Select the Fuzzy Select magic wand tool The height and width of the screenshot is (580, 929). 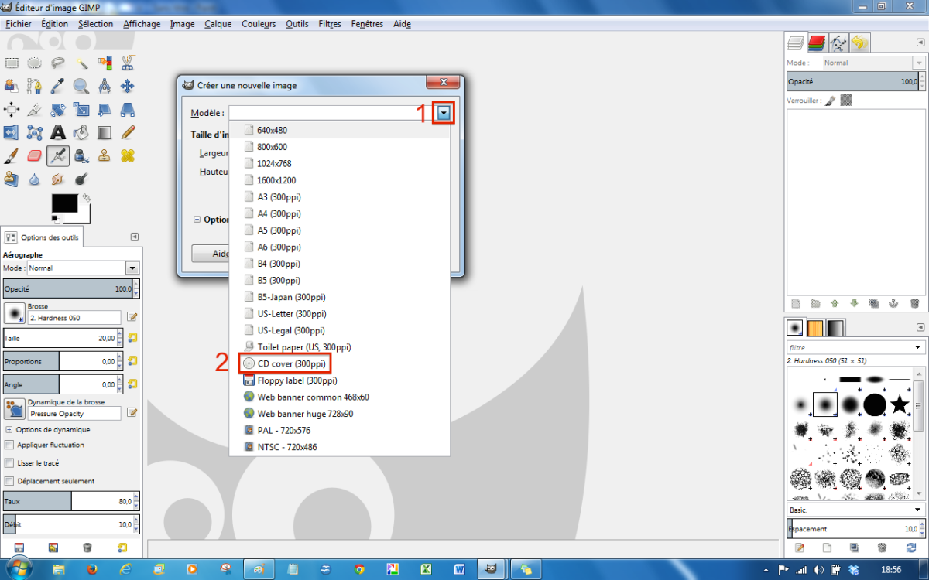click(x=81, y=63)
